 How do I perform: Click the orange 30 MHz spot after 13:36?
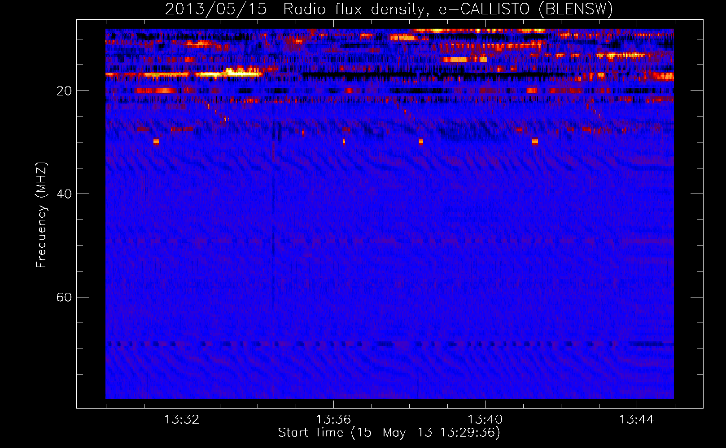coord(344,142)
